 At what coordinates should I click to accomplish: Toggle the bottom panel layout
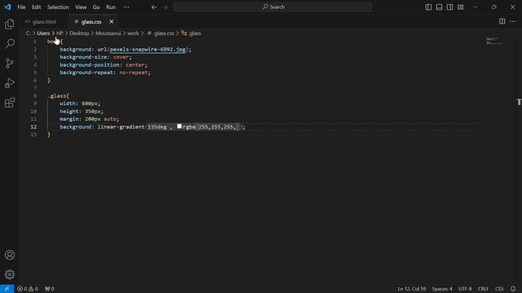pos(439,7)
